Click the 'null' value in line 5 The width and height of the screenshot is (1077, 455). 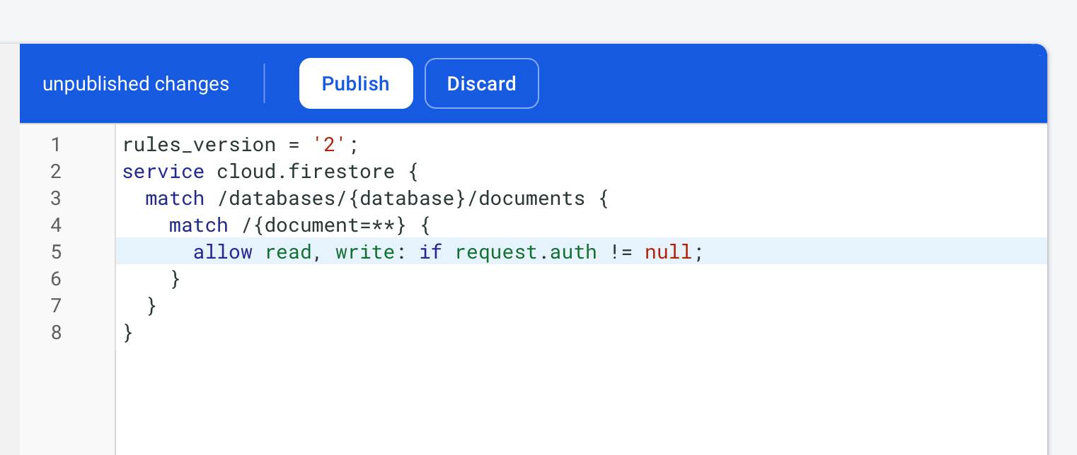coord(667,252)
